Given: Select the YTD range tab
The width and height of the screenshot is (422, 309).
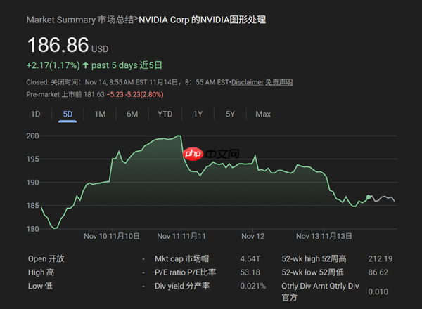Looking at the screenshot, I should [165, 114].
